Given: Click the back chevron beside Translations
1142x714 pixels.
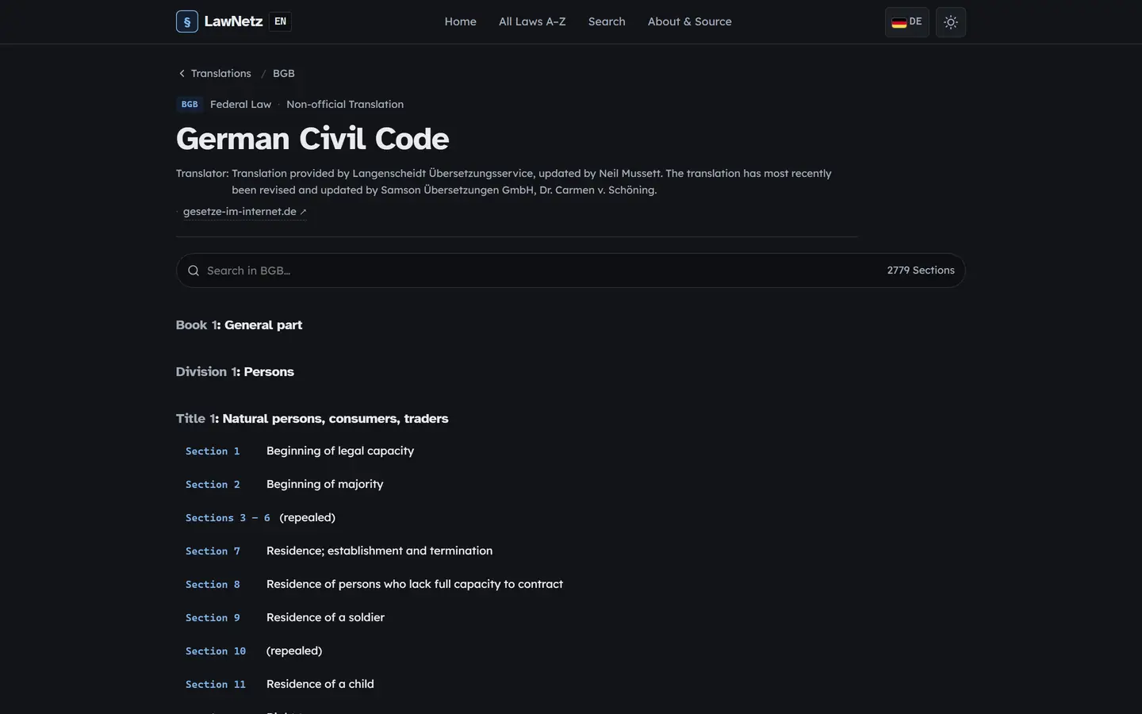Looking at the screenshot, I should point(182,74).
